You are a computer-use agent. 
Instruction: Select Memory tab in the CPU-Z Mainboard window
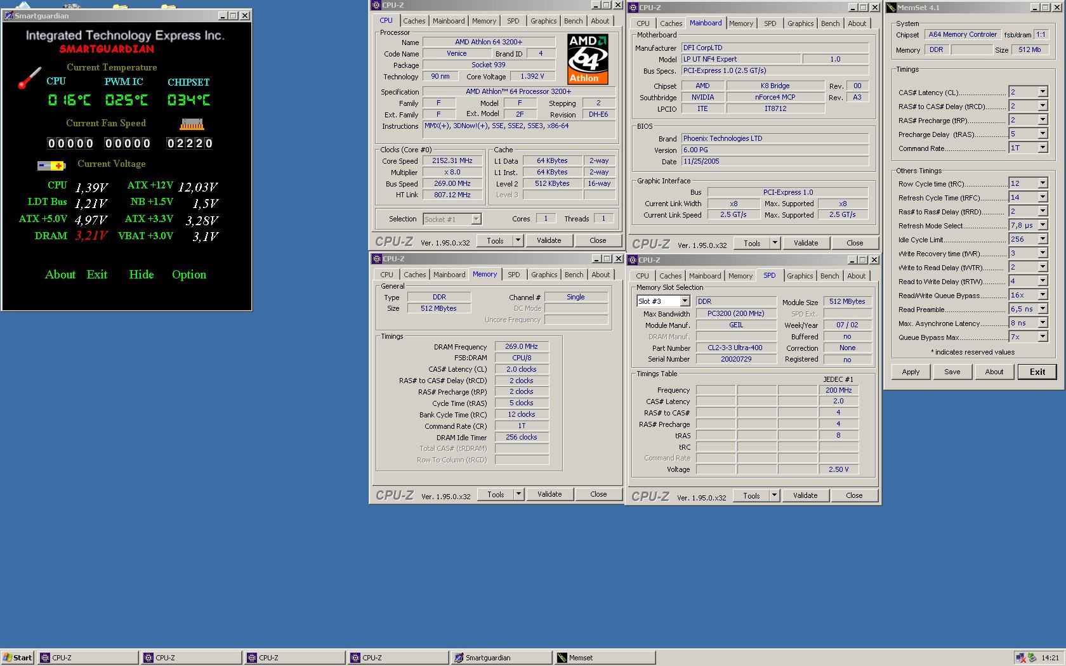pos(740,23)
